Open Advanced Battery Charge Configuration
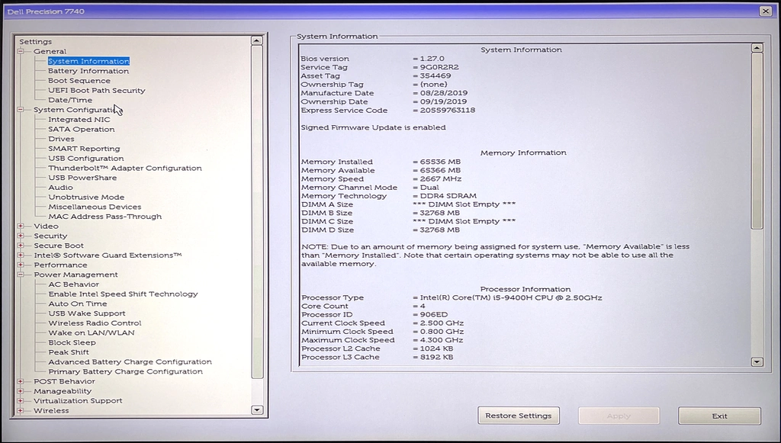 coord(130,362)
